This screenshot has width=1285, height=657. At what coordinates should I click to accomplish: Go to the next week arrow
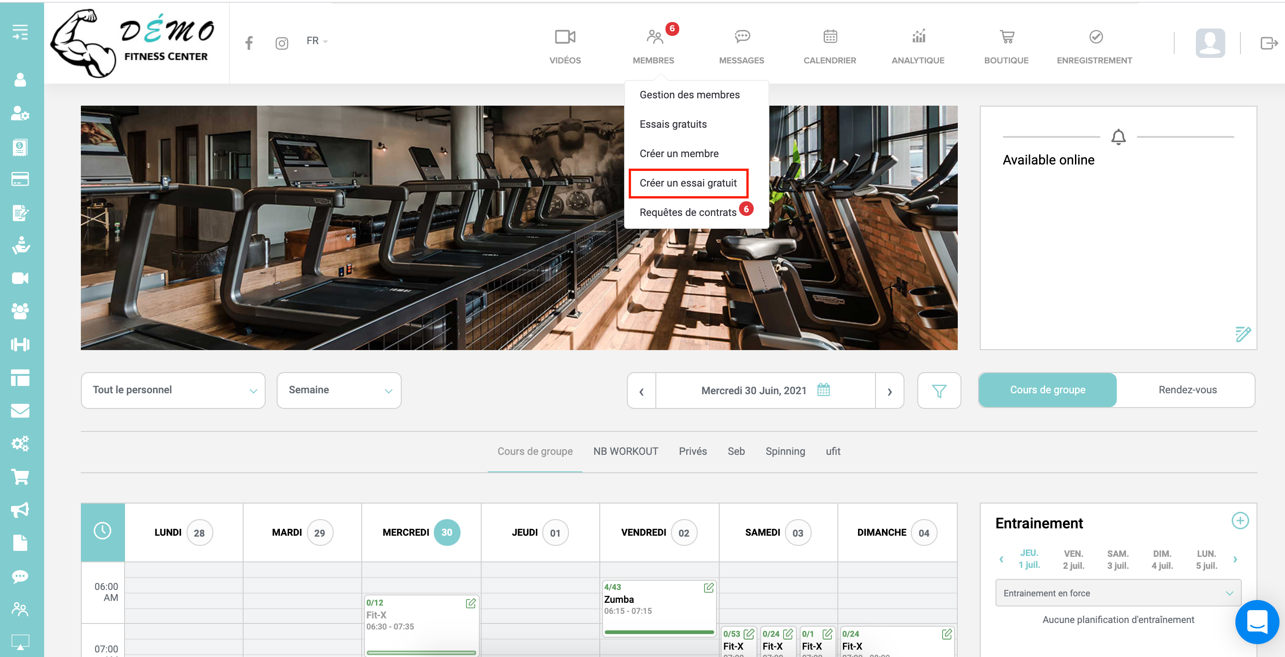tap(889, 391)
